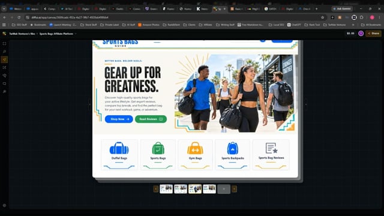Select the first design variant thumbnail
This screenshot has width=384, height=216.
(166, 189)
